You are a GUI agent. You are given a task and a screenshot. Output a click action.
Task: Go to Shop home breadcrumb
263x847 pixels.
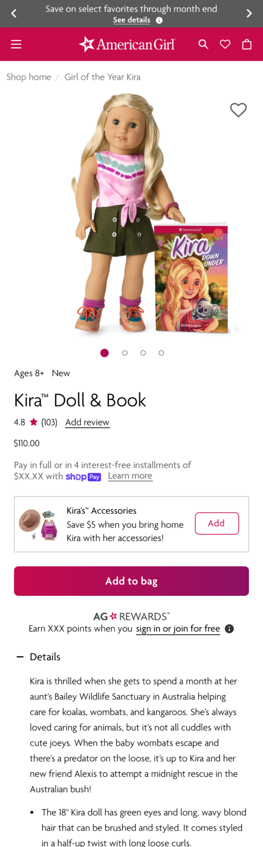(x=28, y=77)
